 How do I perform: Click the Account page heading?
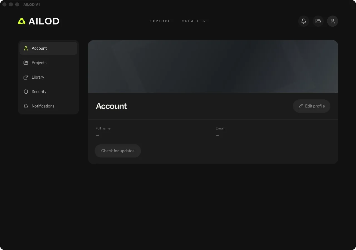click(111, 106)
